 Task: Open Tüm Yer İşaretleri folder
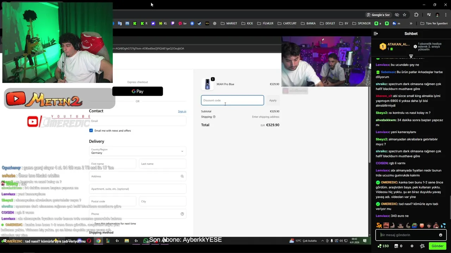click(x=434, y=24)
